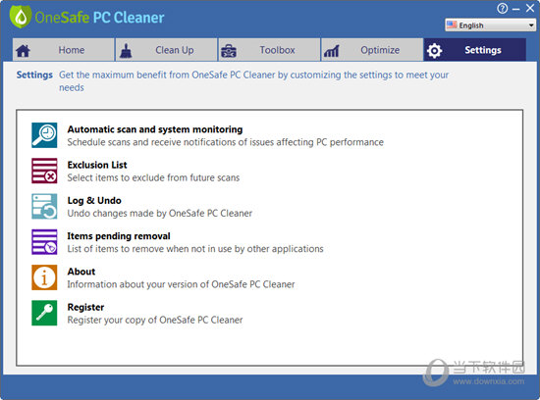Screen dimensions: 540x400
Task: Click 'Select items to exclude from future scans'
Action: pos(153,177)
